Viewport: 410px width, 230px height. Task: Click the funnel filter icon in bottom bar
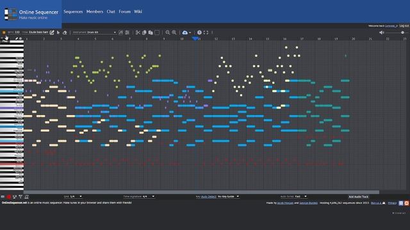[20, 197]
